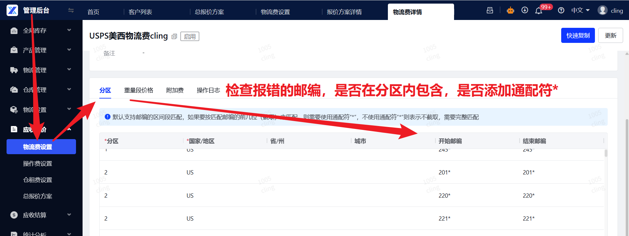The width and height of the screenshot is (629, 236).
Task: Expand the 统计分析 menu
Action: pyautogui.click(x=69, y=234)
